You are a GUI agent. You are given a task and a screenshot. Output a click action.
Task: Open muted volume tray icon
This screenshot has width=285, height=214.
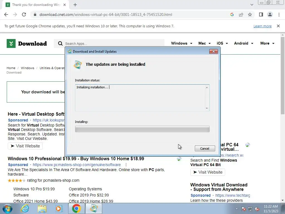coord(257,209)
